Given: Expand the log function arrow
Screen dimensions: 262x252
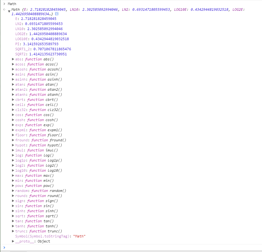Looking at the screenshot, I should pyautogui.click(x=13, y=155).
